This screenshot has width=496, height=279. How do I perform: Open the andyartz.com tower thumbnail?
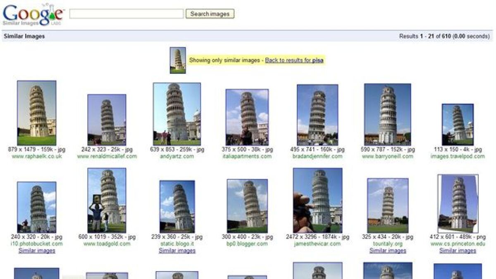point(177,114)
